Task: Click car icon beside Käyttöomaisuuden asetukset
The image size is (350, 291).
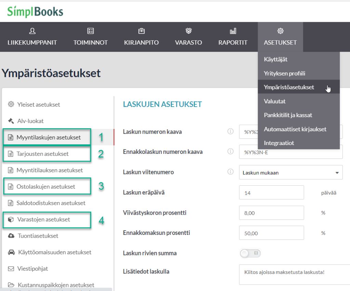Action: [x=11, y=252]
